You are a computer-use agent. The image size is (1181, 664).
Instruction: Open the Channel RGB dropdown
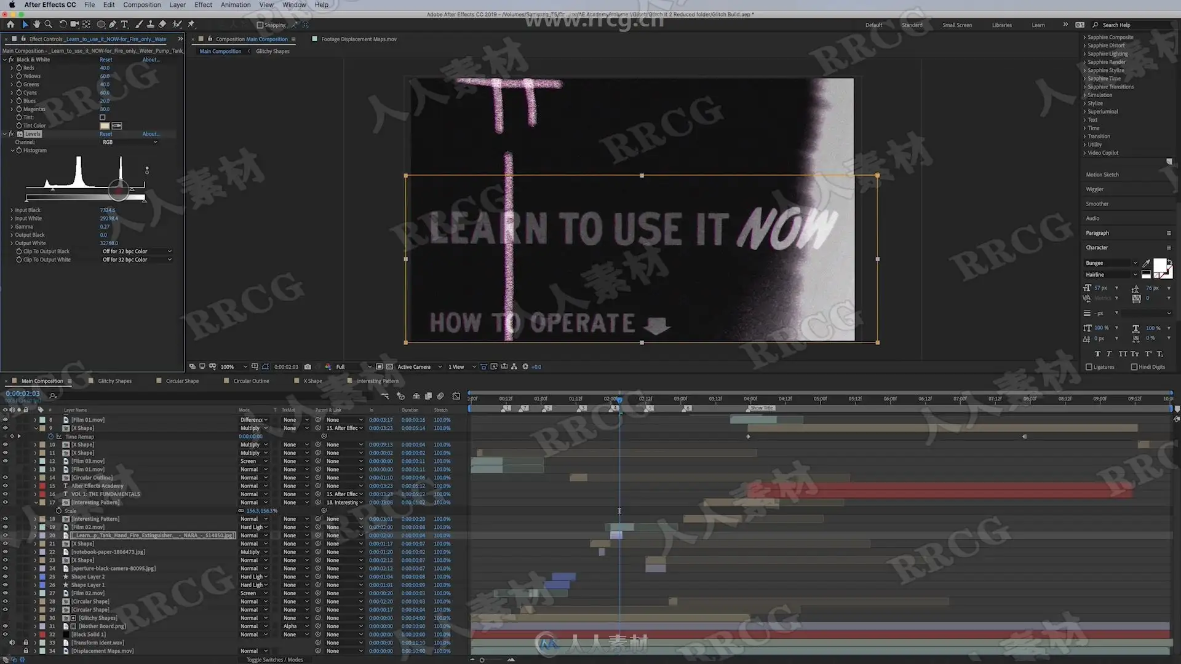[x=129, y=142]
